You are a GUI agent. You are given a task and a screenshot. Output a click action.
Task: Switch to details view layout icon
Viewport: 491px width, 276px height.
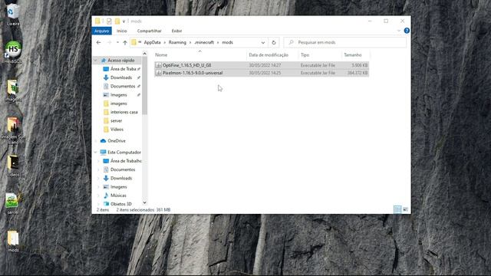397,209
